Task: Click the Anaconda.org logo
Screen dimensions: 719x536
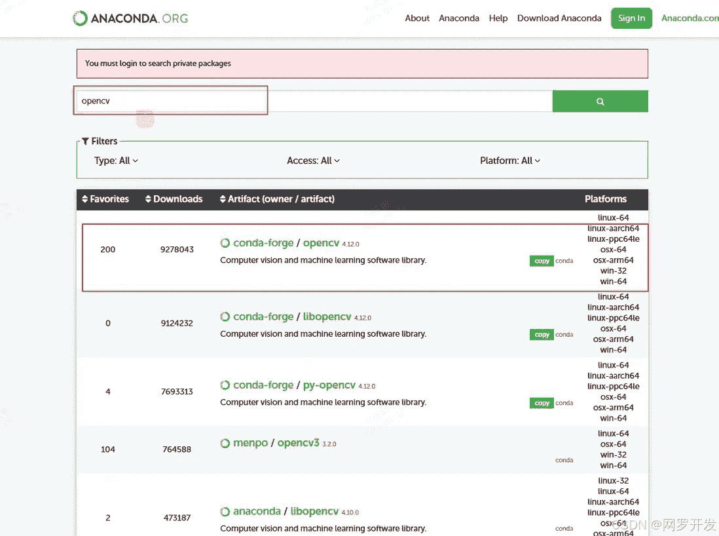Action: [x=131, y=18]
